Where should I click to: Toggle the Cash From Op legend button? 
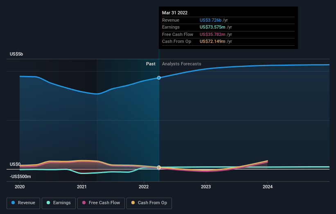(x=149, y=203)
